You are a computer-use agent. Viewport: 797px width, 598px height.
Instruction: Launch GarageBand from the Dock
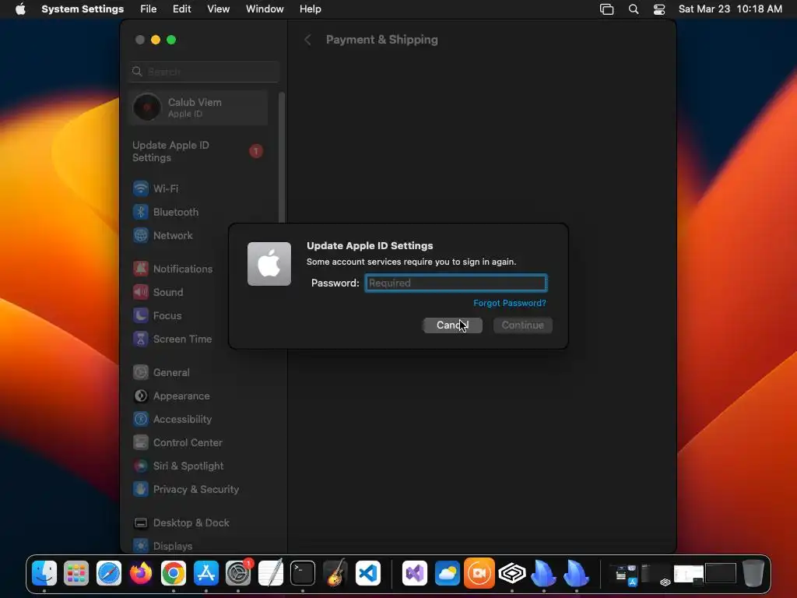[x=335, y=573]
